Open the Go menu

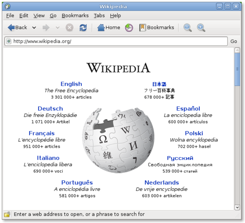tap(53, 16)
